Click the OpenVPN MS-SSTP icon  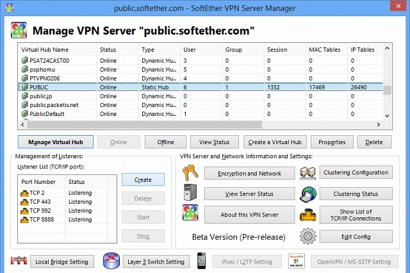(296, 261)
